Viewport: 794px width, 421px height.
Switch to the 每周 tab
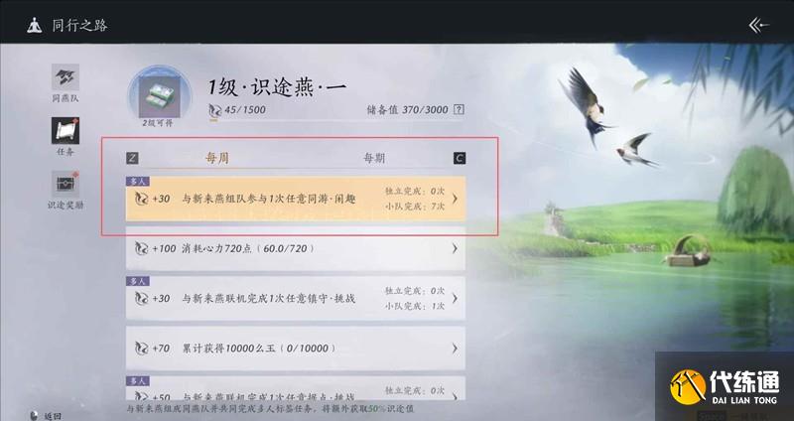coord(216,158)
